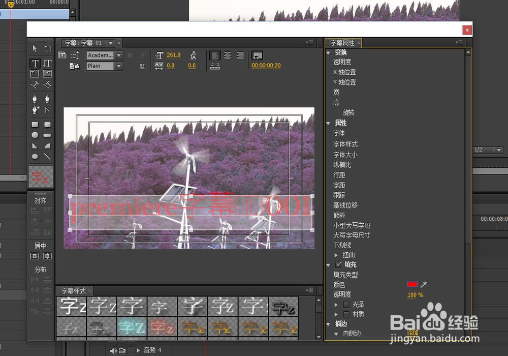Close the title designer with red X
The image size is (508, 356).
pyautogui.click(x=467, y=30)
